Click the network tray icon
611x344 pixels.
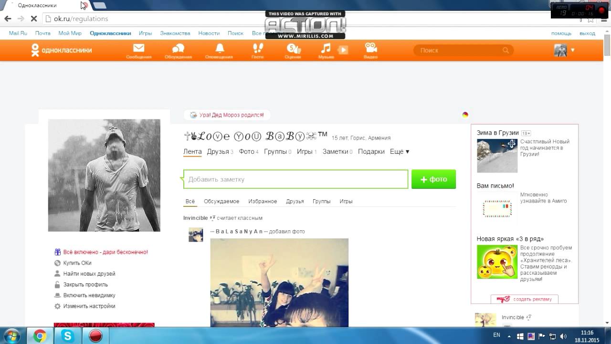(552, 336)
